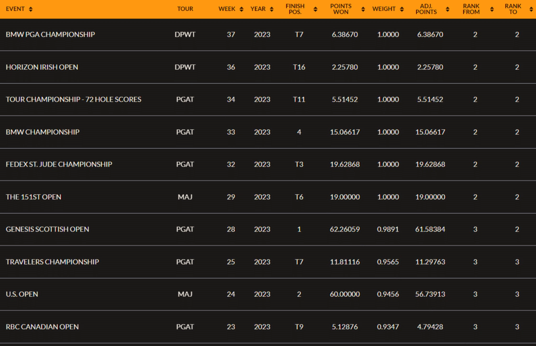536x346 pixels.
Task: Select FedEx St. Jude Championship event name
Action: point(59,164)
